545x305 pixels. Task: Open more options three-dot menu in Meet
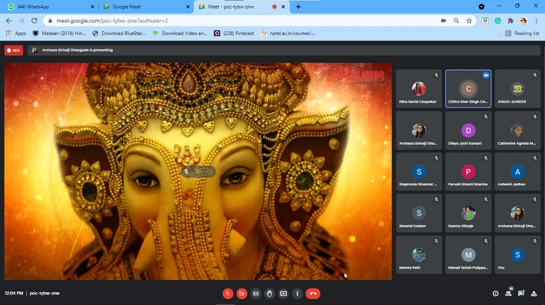pyautogui.click(x=297, y=294)
